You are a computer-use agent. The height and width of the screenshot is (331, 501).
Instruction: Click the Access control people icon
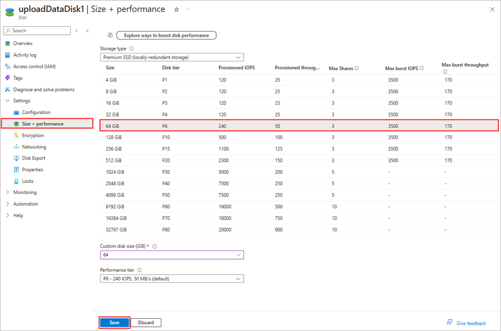pyautogui.click(x=8, y=66)
